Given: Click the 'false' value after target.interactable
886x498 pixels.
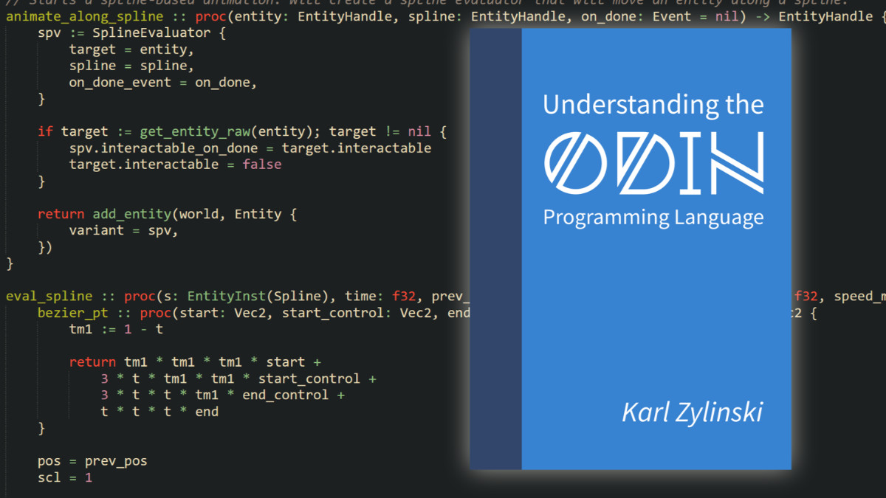Looking at the screenshot, I should point(261,165).
